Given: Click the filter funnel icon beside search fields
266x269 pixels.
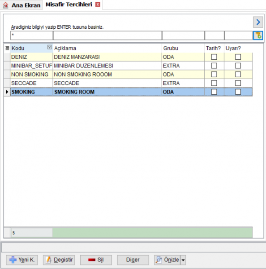Looking at the screenshot, I should [258, 35].
